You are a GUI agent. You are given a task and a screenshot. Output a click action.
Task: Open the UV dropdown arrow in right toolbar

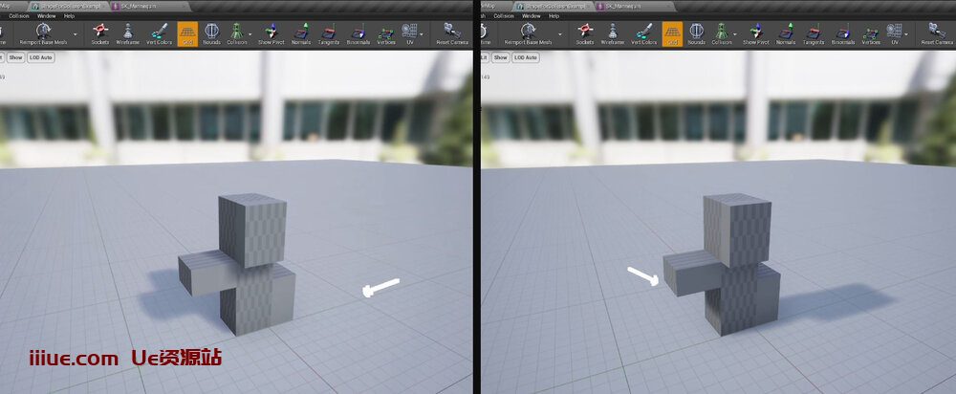(906, 35)
